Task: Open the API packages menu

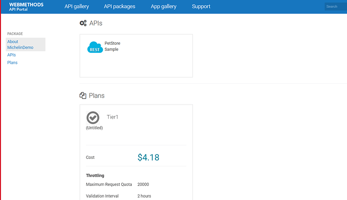Action: click(x=120, y=7)
